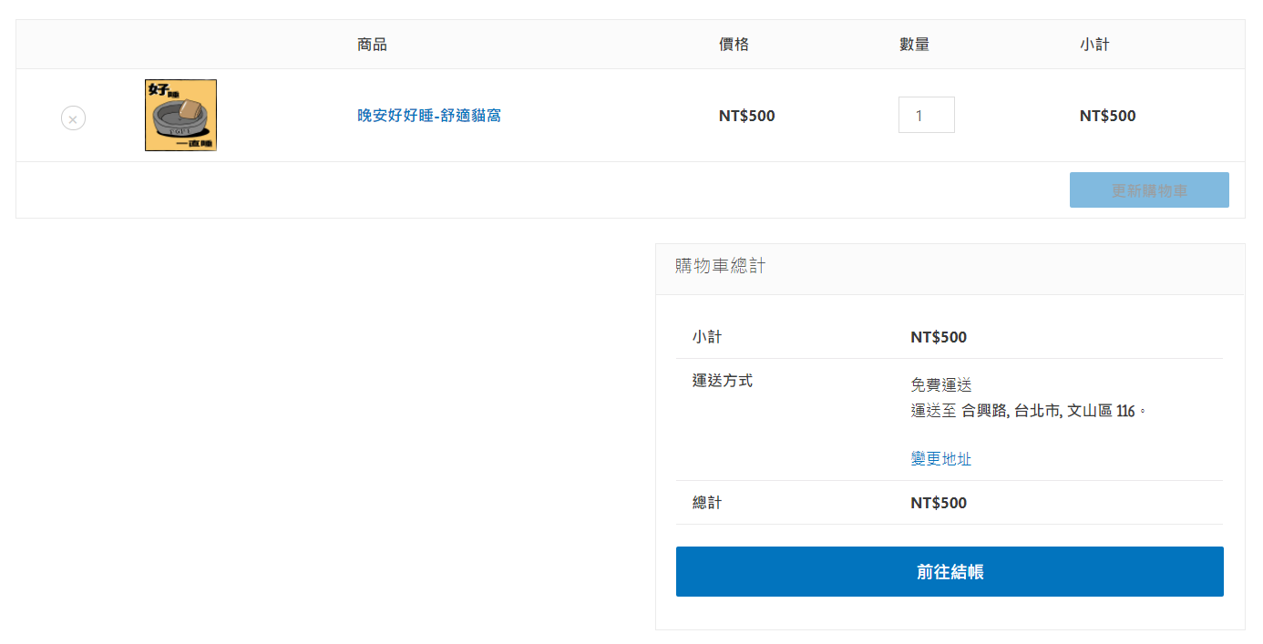Click the 小計 label in cart totals

(706, 337)
